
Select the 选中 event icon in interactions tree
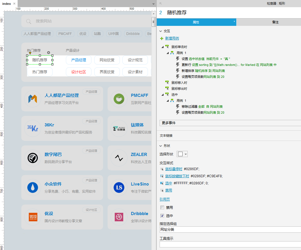pos(167,95)
